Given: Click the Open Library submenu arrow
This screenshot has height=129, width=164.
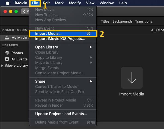Looking at the screenshot, I should pyautogui.click(x=91, y=47).
